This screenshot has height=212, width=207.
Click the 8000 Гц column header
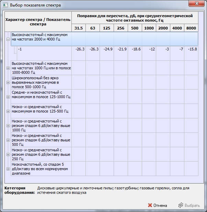pyautogui.click(x=191, y=28)
